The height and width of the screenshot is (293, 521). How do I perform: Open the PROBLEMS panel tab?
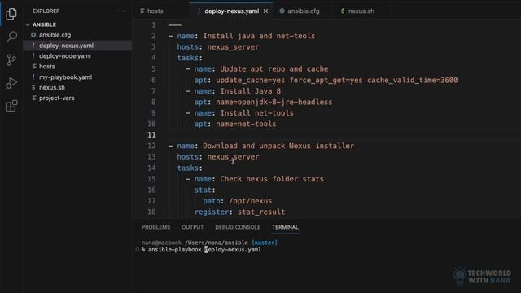click(x=155, y=227)
